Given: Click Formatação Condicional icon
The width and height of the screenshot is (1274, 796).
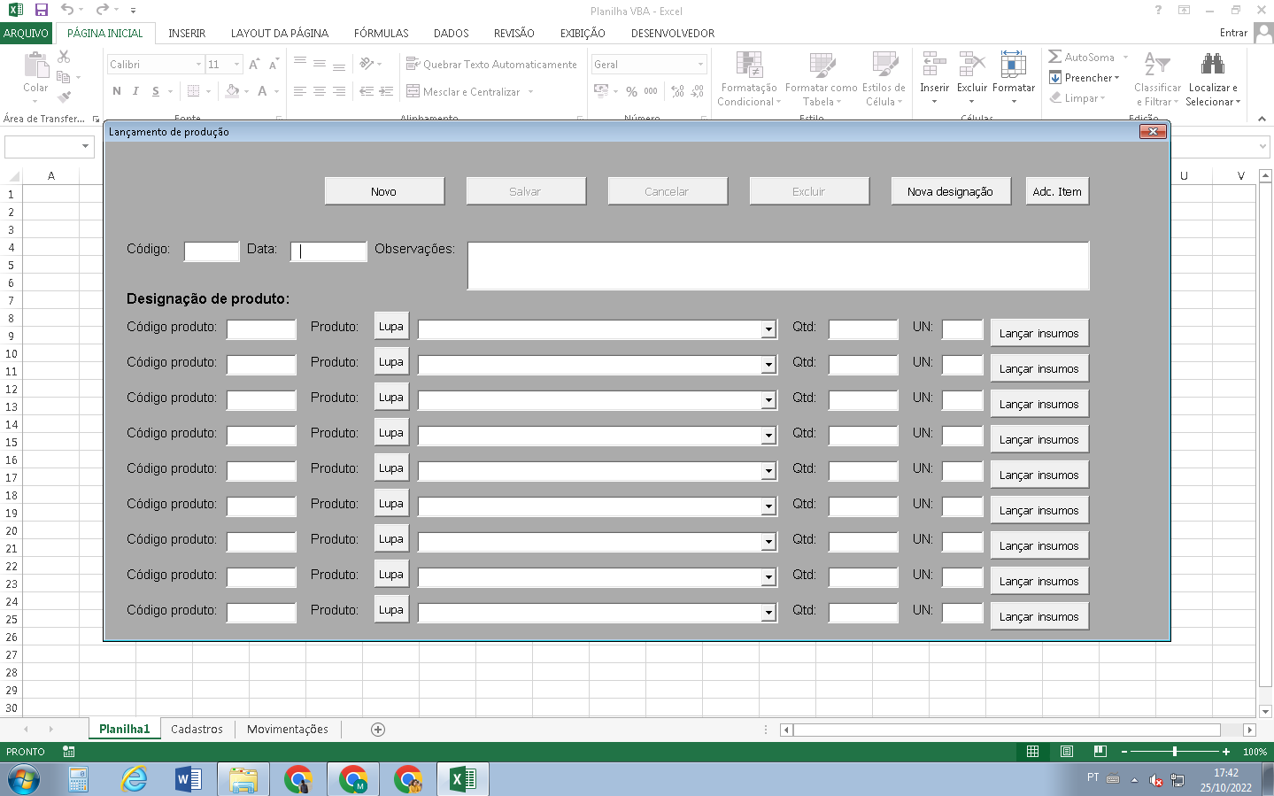Looking at the screenshot, I should 749,66.
